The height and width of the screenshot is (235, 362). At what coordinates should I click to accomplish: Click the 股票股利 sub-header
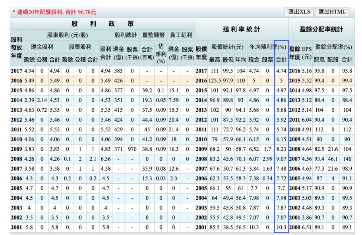[x=80, y=47]
